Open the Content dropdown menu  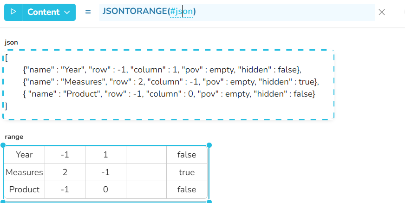(x=49, y=12)
